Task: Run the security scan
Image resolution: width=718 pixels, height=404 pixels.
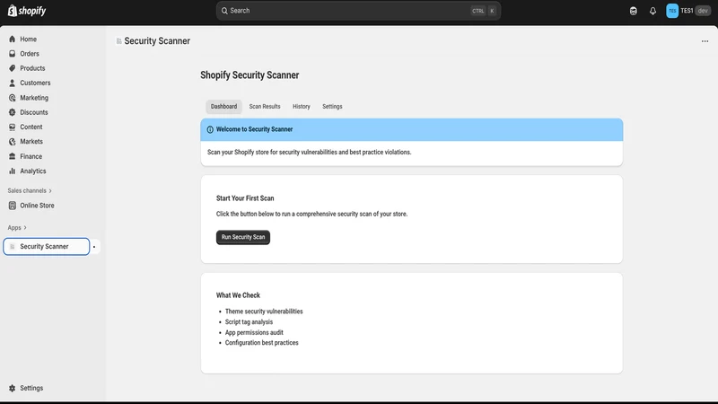Action: [243, 237]
